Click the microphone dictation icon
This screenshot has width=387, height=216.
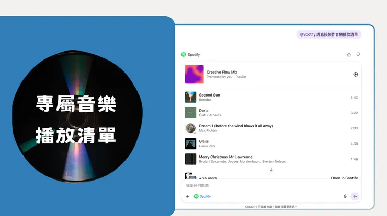pyautogui.click(x=345, y=196)
